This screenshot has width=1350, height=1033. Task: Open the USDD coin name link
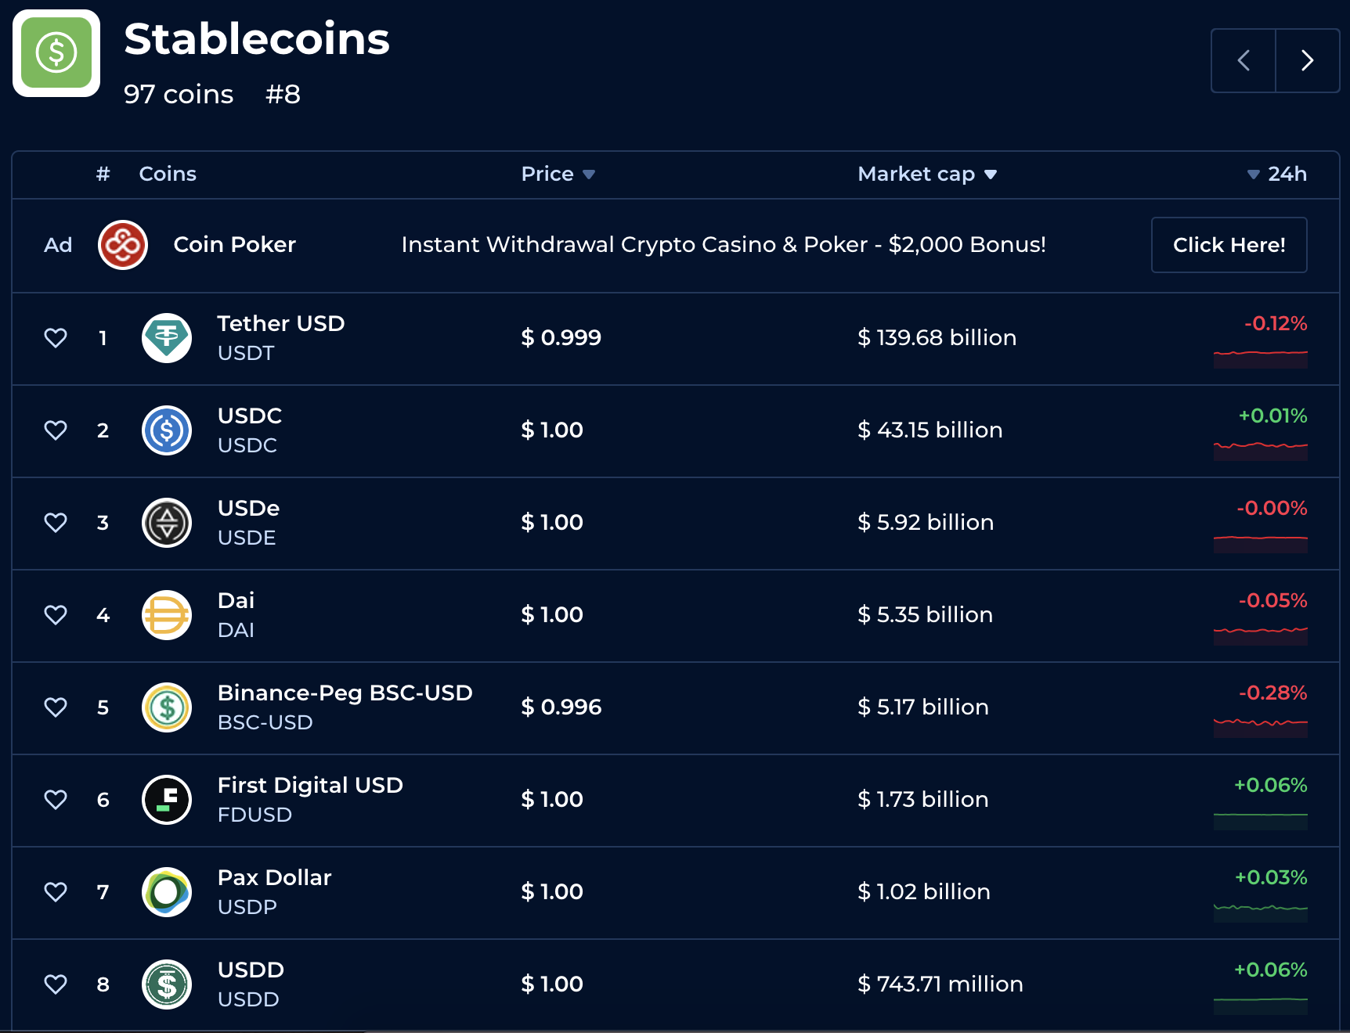251,970
